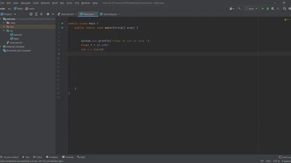The image size is (291, 163).
Task: Expand the out folder
Action: 4,27
